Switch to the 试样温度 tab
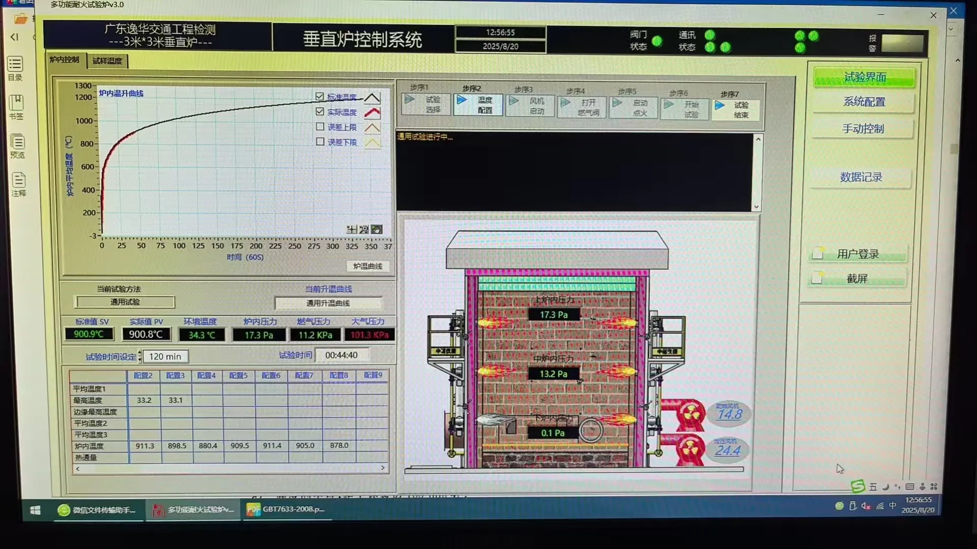 click(x=107, y=60)
